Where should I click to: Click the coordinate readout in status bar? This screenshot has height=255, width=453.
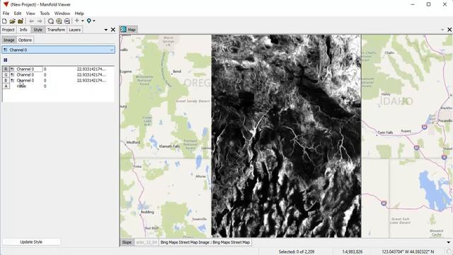pyautogui.click(x=408, y=252)
